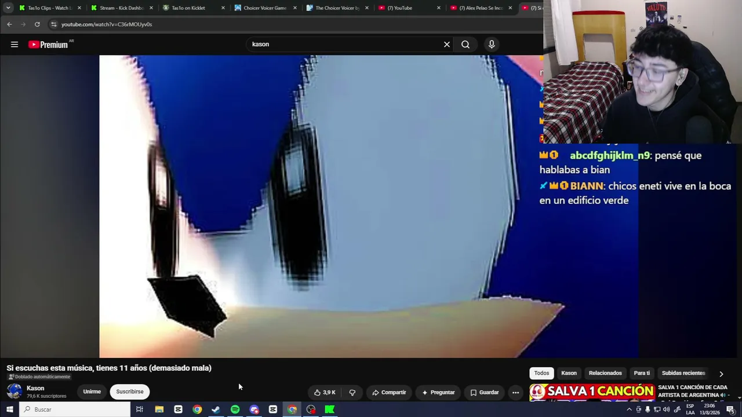This screenshot has width=742, height=417.
Task: Open the Kason channel name link
Action: (35, 388)
